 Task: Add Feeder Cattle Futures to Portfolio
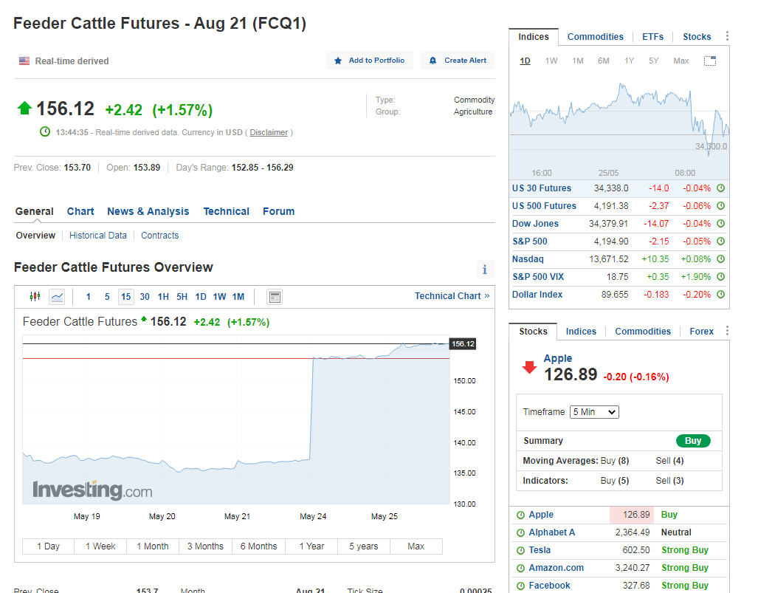click(x=369, y=61)
